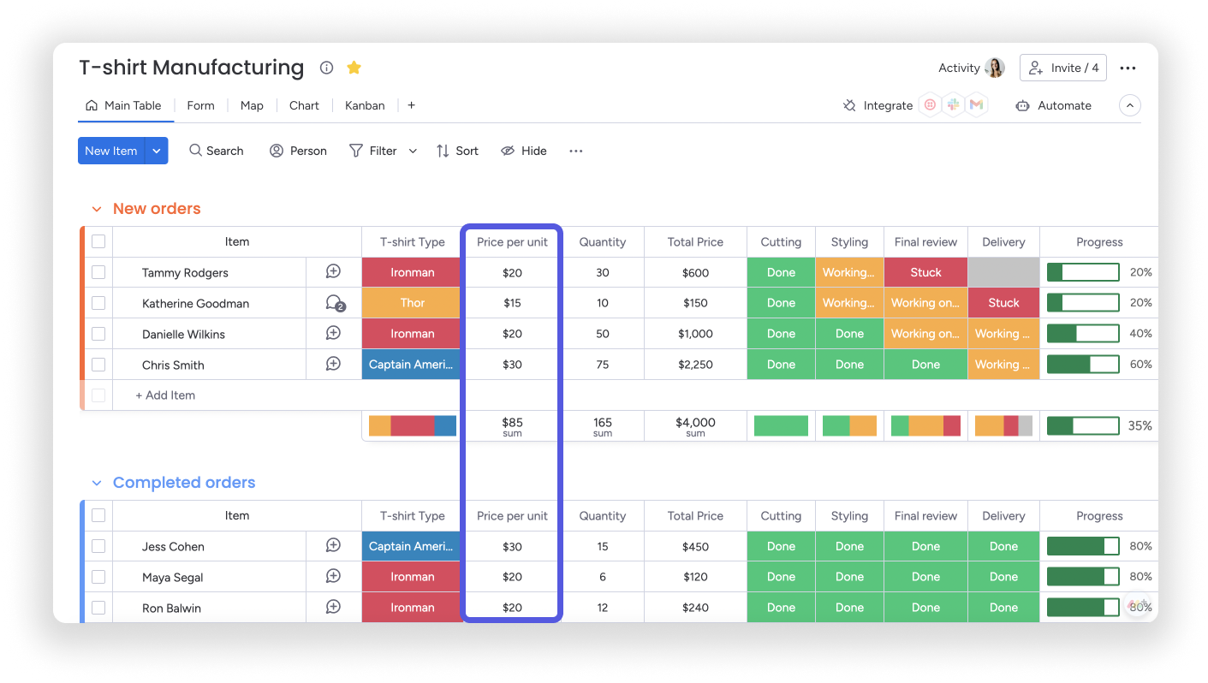Check the Tammy Rodgers row checkbox
This screenshot has width=1208, height=683.
(98, 272)
